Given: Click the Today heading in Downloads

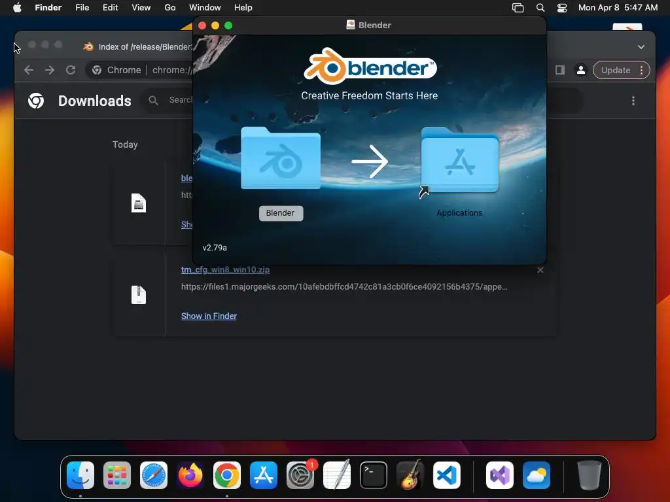Looking at the screenshot, I should 125,144.
